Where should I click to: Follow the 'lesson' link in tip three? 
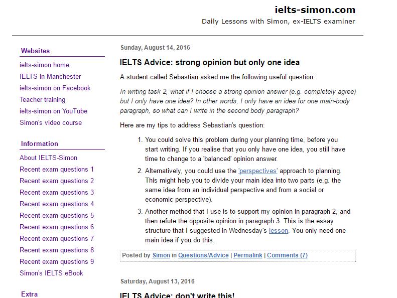(279, 231)
